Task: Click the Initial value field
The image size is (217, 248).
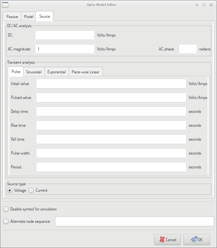Action: point(111,84)
